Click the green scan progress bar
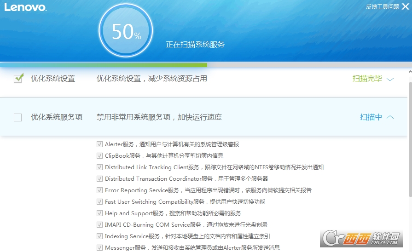 [x=104, y=65]
